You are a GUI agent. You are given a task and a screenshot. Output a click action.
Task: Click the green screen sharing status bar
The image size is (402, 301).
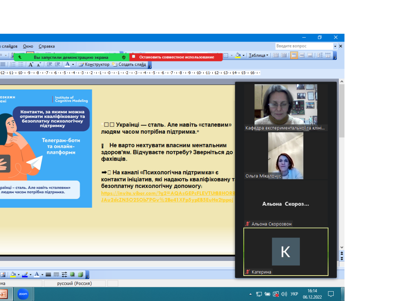tap(71, 57)
